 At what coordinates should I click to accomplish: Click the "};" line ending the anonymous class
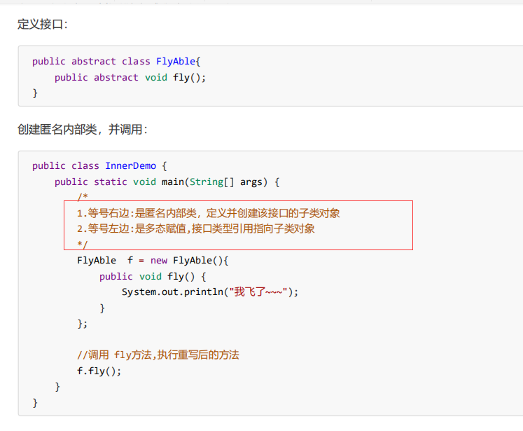[83, 323]
